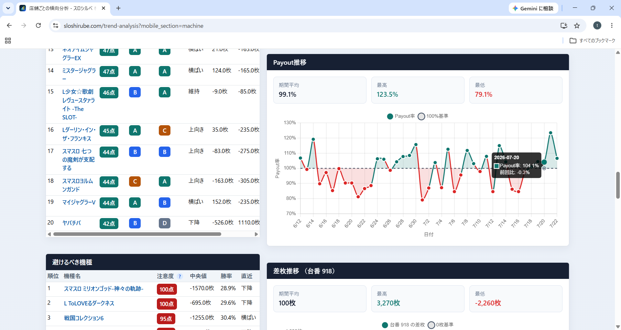Select the 店舗ごとの傾向分析 browser tab
The width and height of the screenshot is (621, 330).
(63, 8)
